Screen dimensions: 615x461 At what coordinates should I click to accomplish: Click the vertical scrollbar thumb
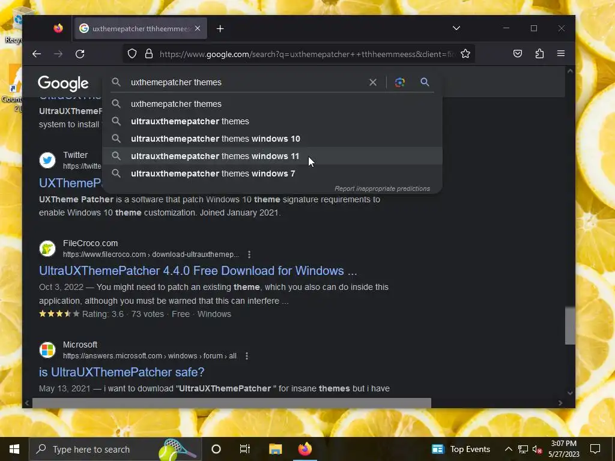coord(570,326)
